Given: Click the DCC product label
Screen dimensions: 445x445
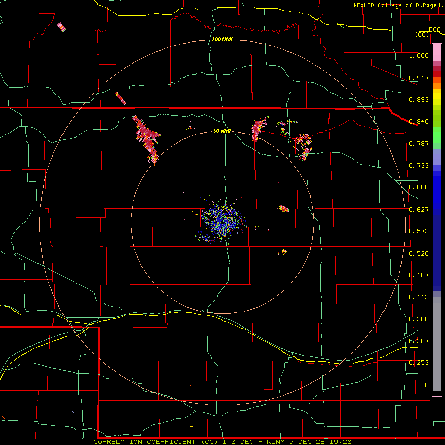Looking at the screenshot, I should (x=434, y=29).
